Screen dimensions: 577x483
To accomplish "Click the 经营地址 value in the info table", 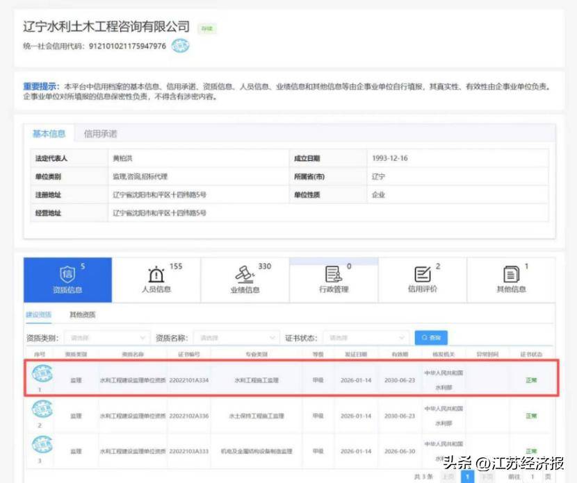I will coord(159,213).
